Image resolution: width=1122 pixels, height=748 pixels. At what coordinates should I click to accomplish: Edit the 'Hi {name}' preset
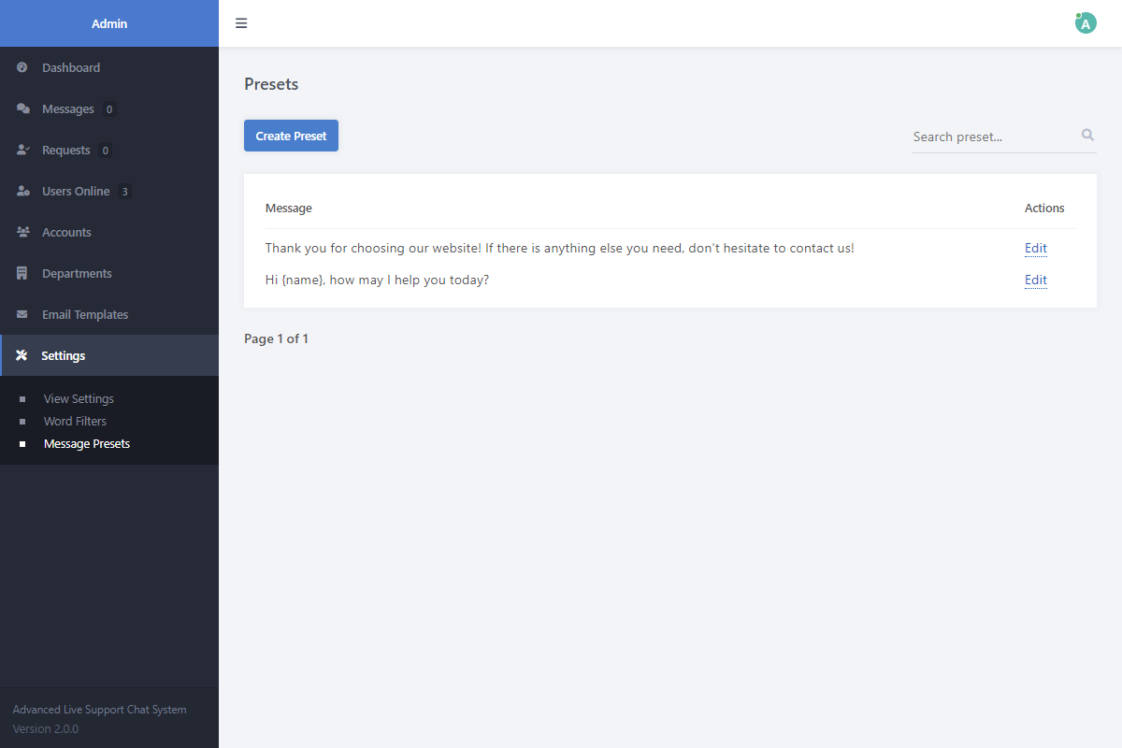pos(1035,280)
